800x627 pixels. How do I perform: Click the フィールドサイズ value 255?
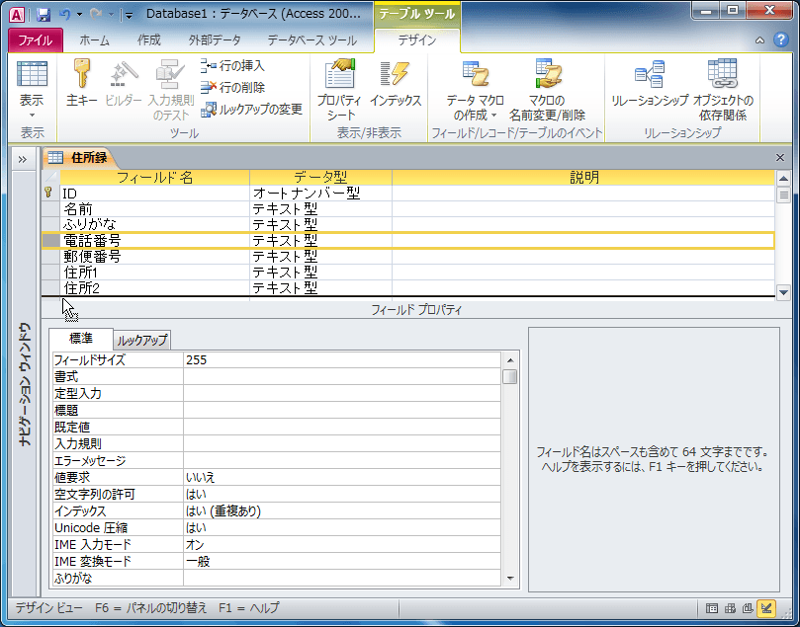(x=342, y=360)
